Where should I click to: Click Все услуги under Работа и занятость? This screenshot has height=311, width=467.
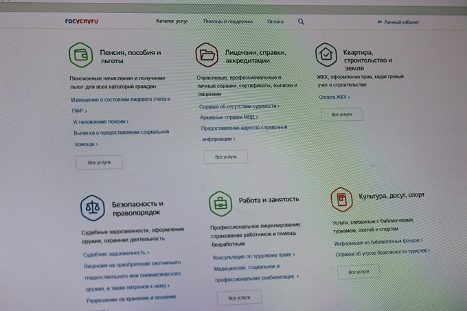(x=239, y=298)
